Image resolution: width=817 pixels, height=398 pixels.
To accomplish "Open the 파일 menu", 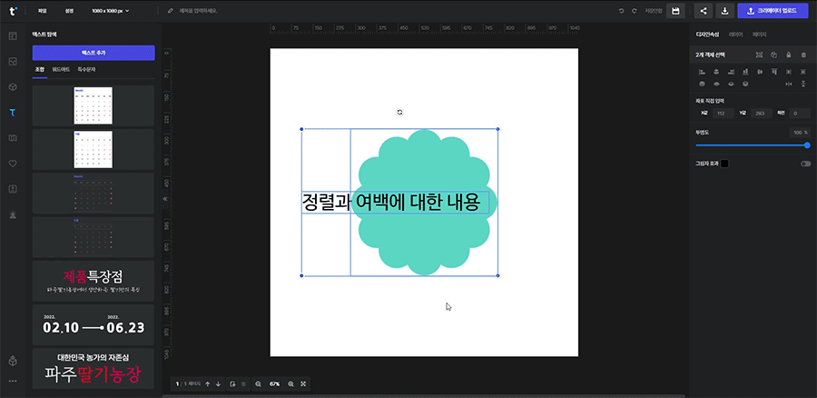I will pyautogui.click(x=42, y=11).
